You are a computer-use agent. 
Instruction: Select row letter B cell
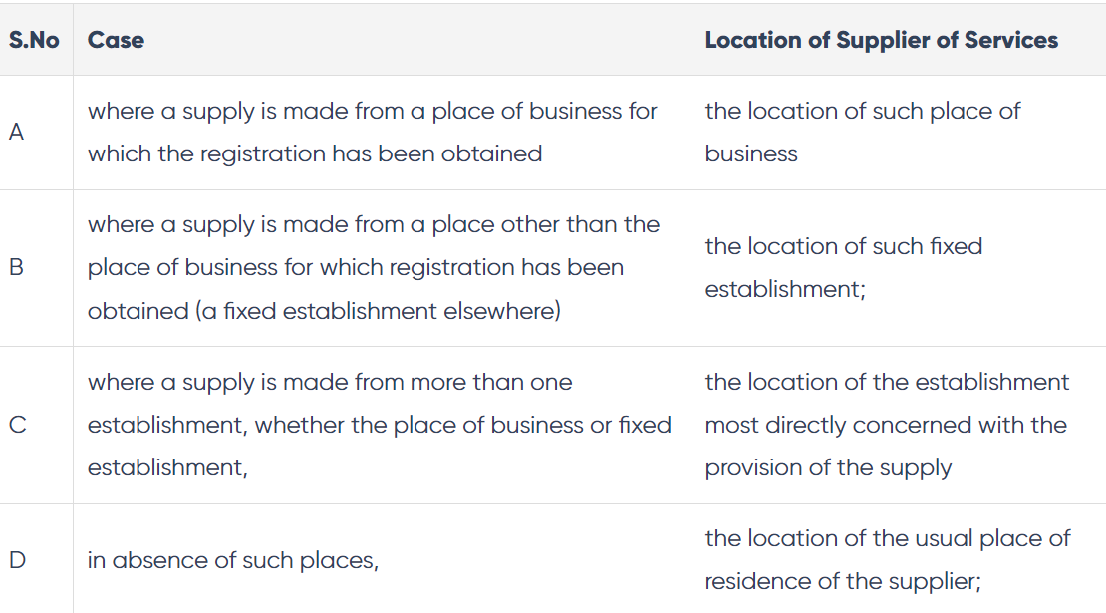coord(16,267)
